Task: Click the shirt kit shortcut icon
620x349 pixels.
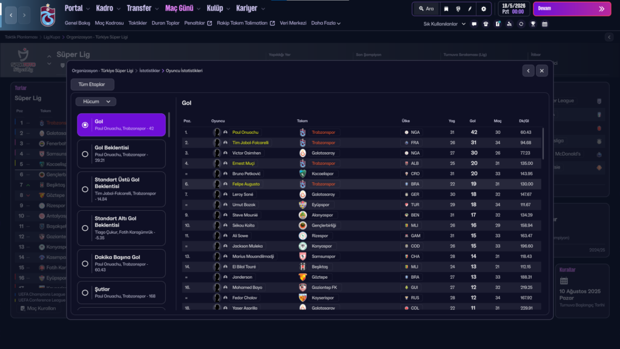Action: click(486, 24)
